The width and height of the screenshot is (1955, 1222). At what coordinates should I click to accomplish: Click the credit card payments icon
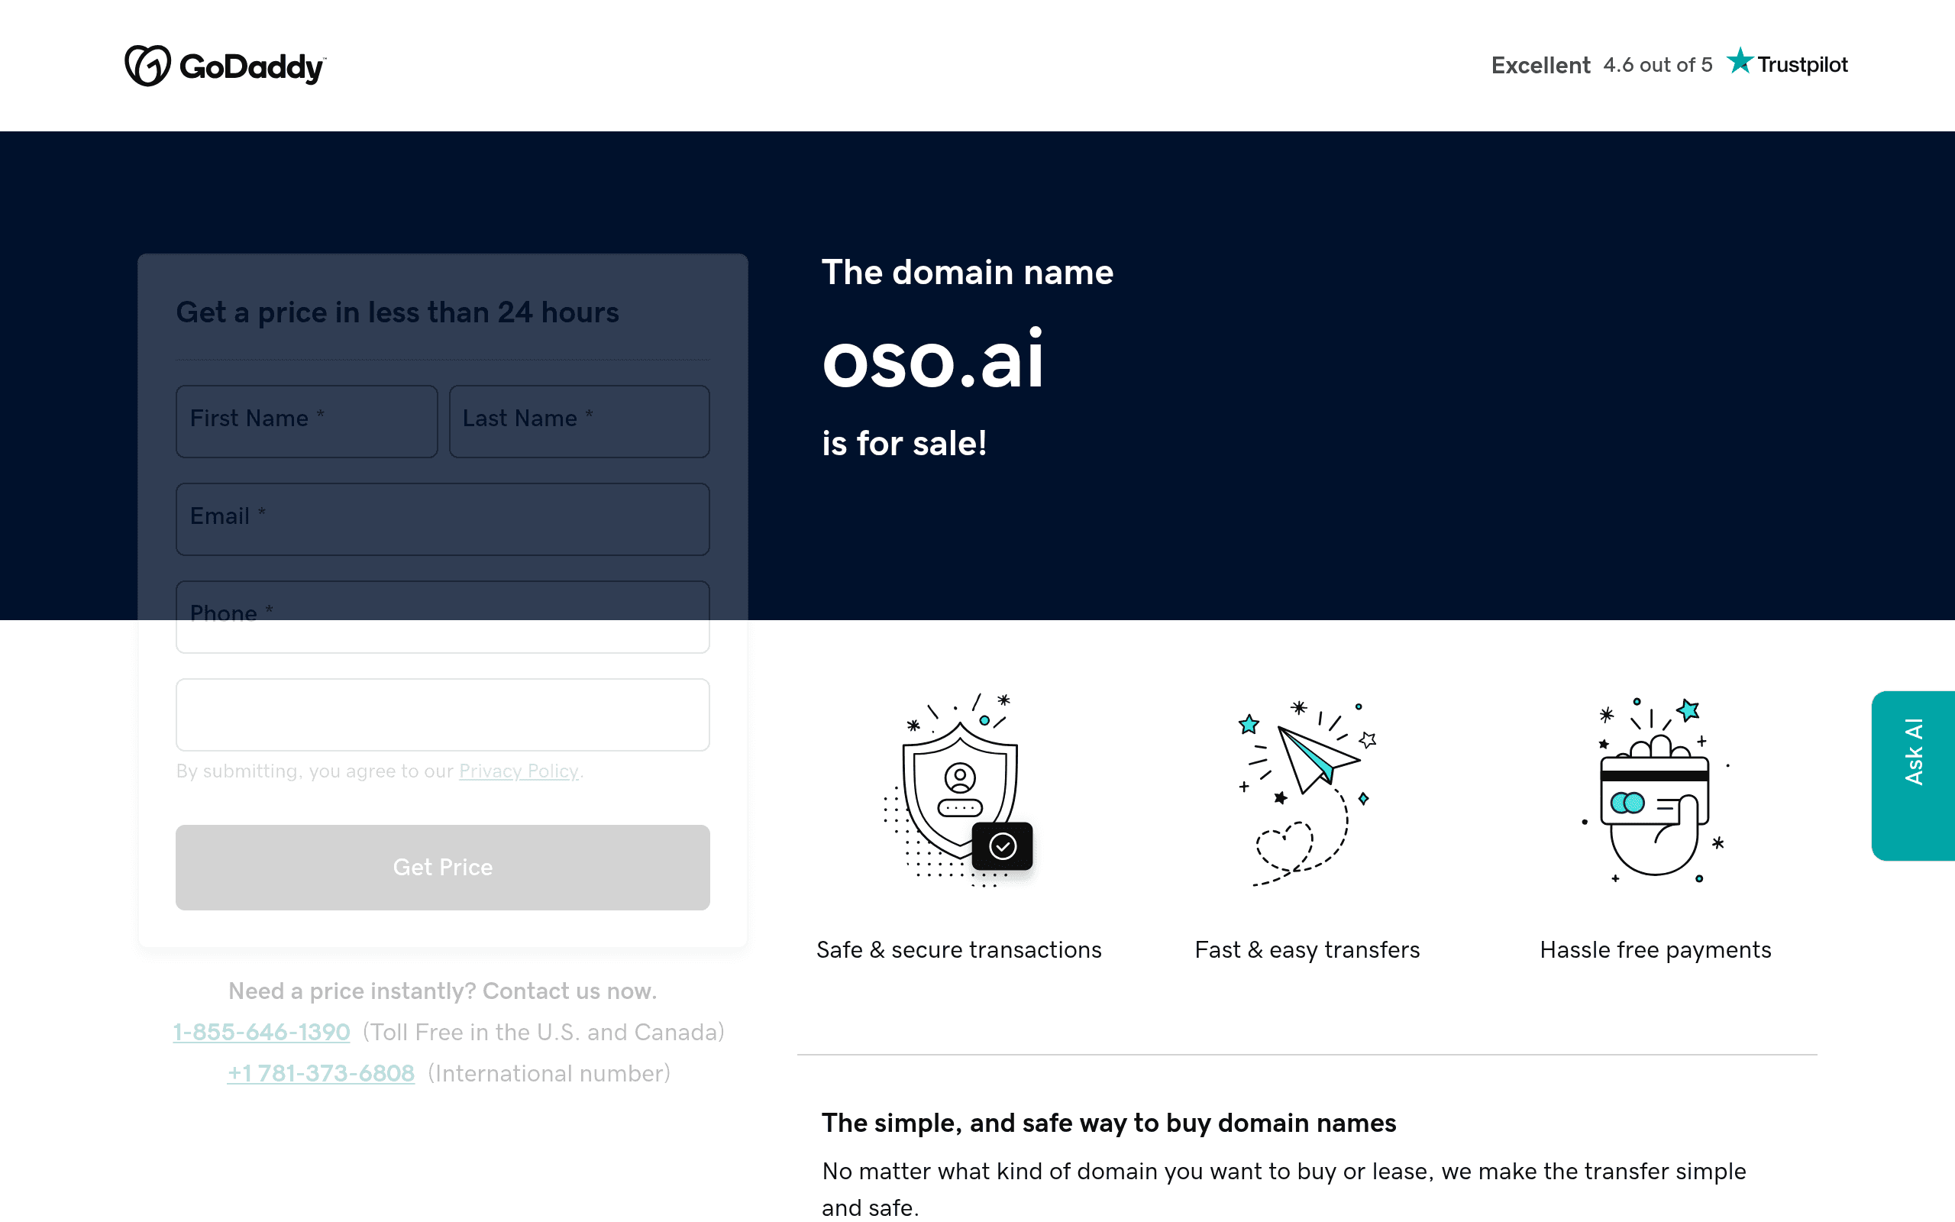1654,790
